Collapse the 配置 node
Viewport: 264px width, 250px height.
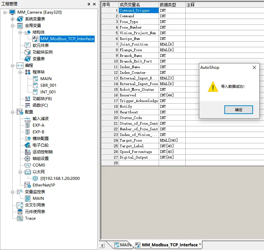coord(12,112)
